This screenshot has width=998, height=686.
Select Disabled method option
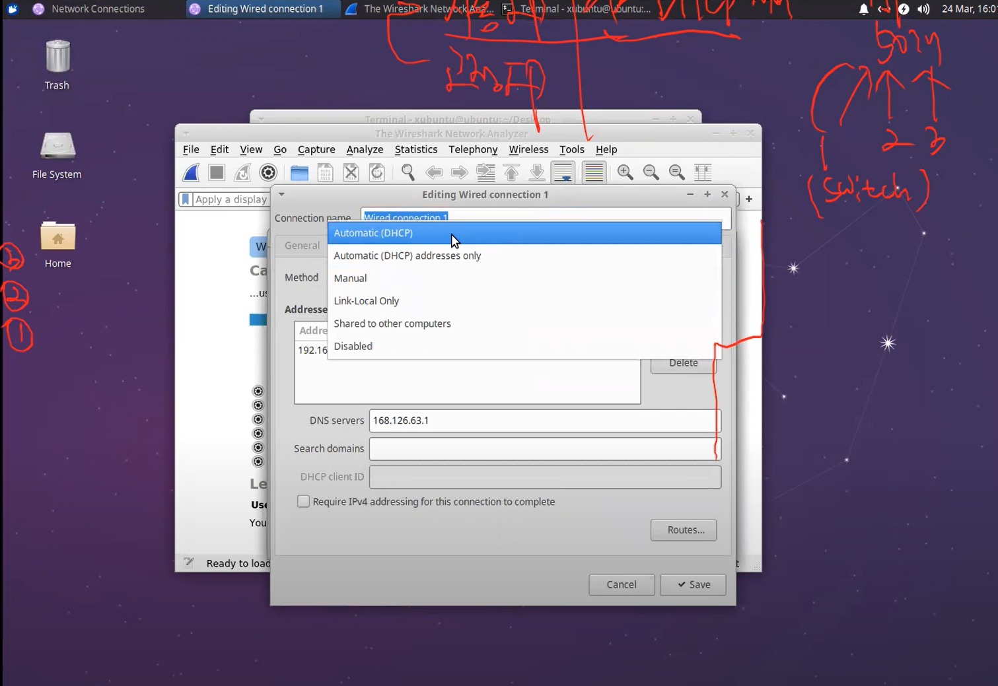(x=524, y=346)
